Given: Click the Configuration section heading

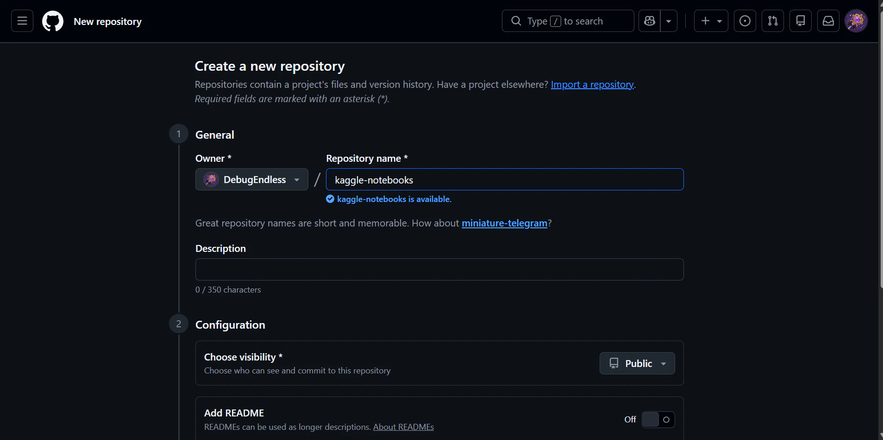Looking at the screenshot, I should 230,325.
